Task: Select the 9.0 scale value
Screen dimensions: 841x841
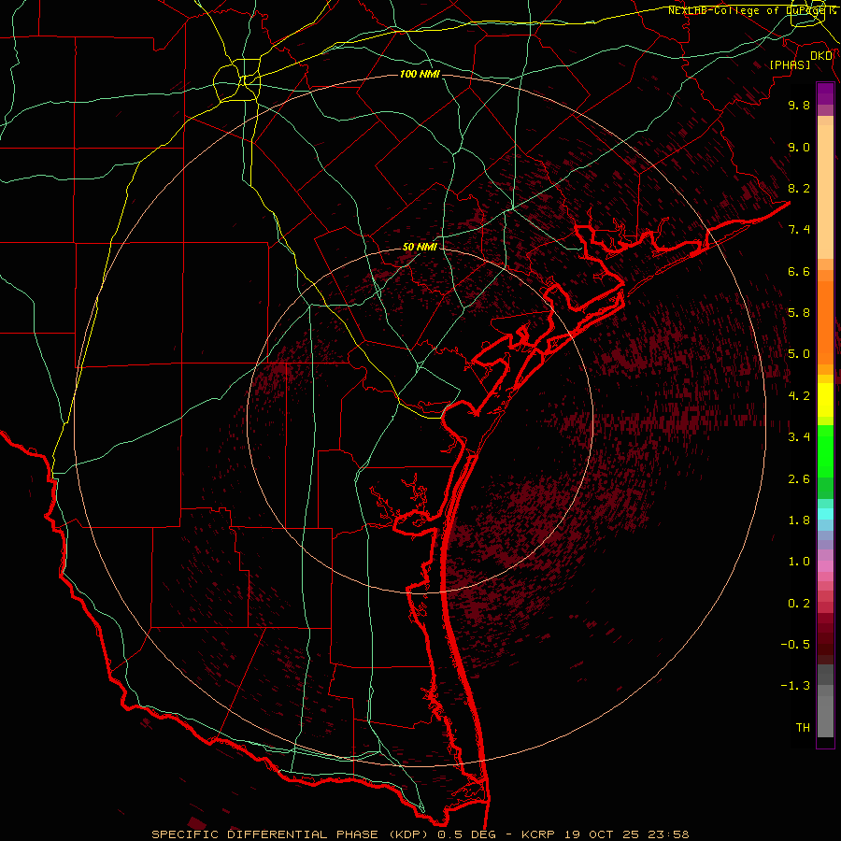Action: point(799,147)
